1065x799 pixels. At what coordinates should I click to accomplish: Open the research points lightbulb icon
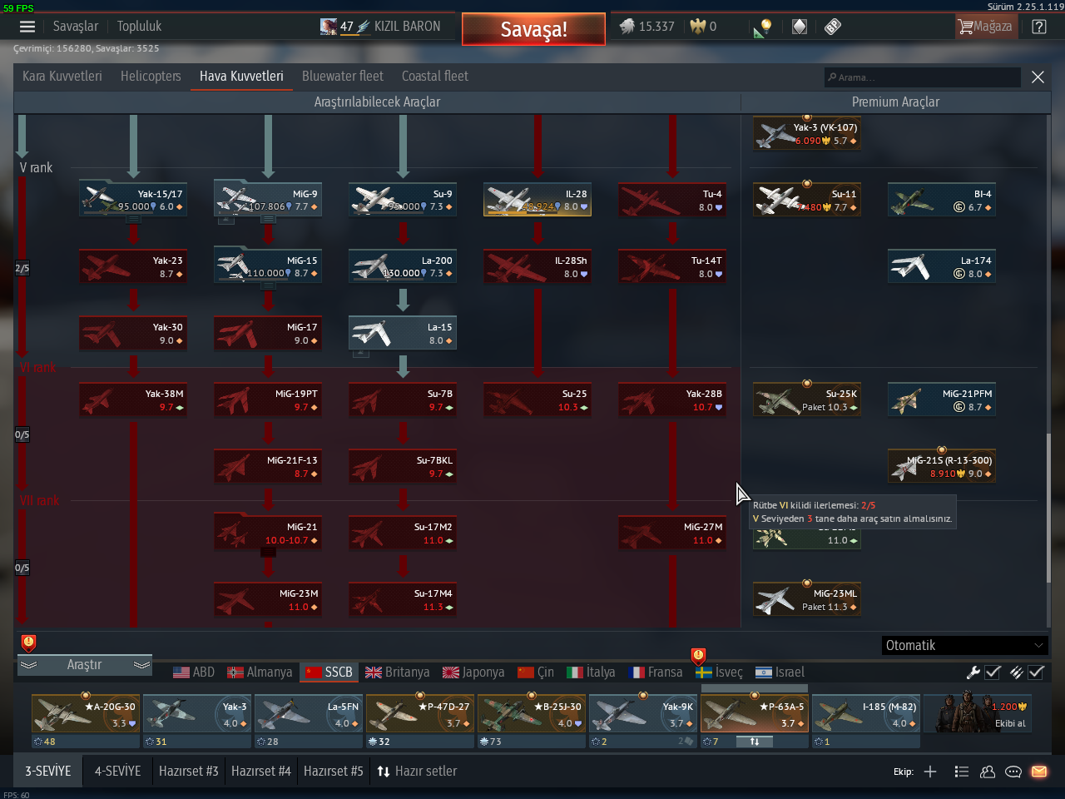tap(763, 27)
